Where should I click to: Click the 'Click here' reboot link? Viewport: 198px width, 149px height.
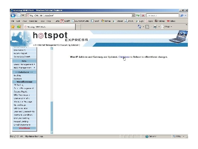124,57
